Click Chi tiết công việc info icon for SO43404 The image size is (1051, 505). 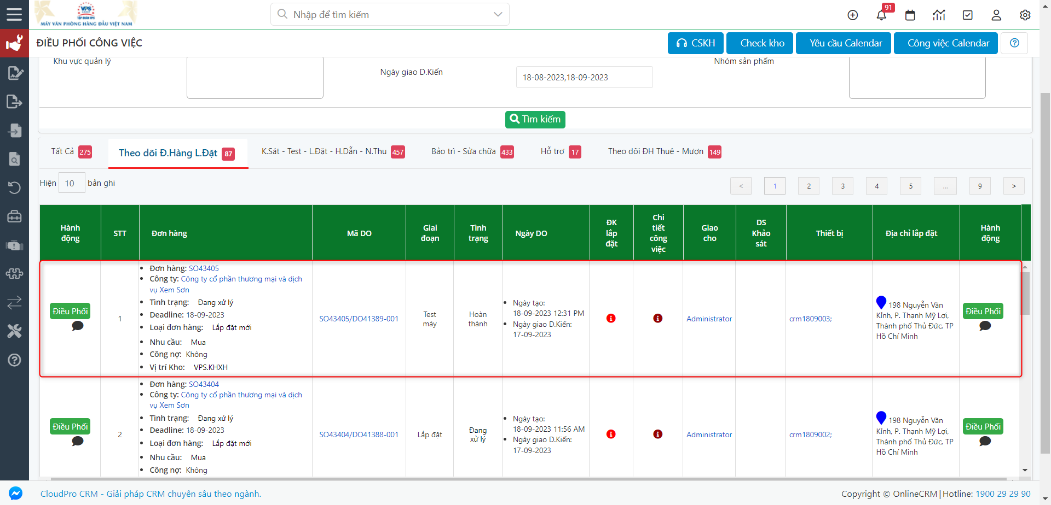coord(658,434)
